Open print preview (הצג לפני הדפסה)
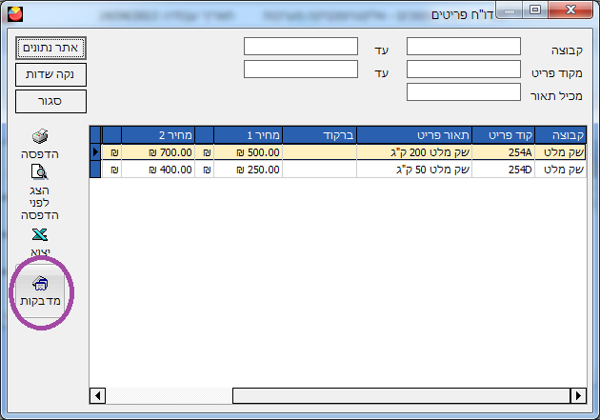This screenshot has height=420, width=600. tap(40, 173)
